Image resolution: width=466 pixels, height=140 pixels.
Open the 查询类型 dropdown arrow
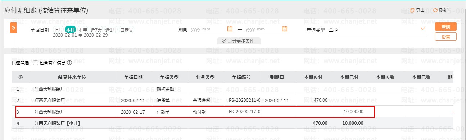point(423,29)
